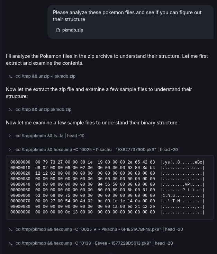Expand the 'cd /tmp && unzip pkmdb.zip' command
Viewport: 217px width, 254px height.
click(x=43, y=110)
